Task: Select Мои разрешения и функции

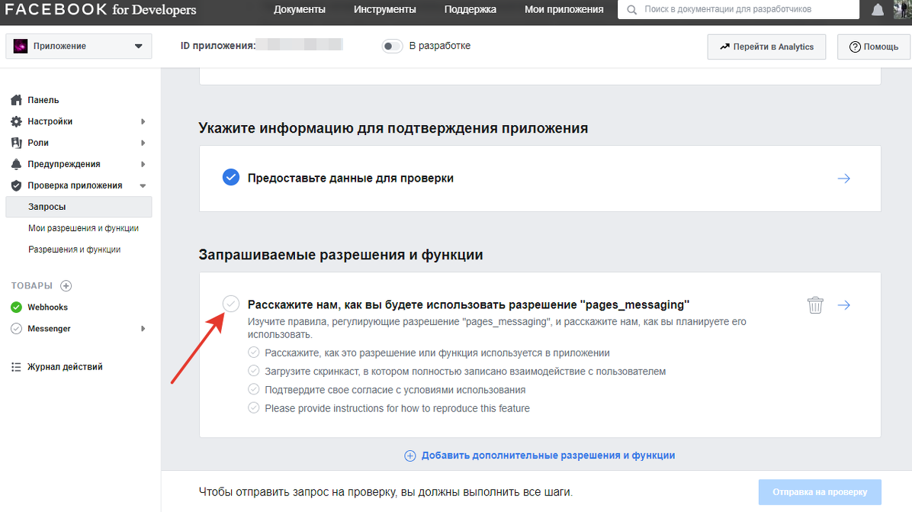Action: click(x=83, y=228)
